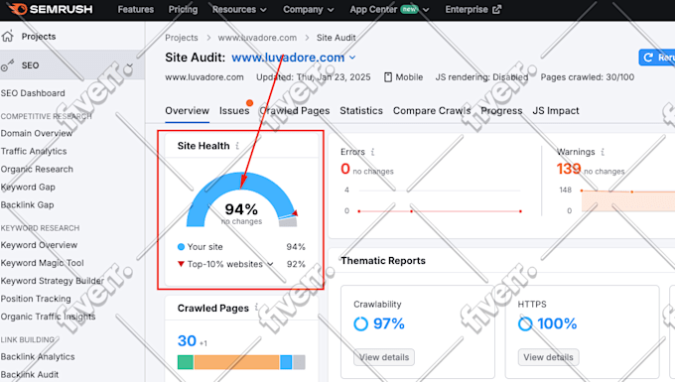The height and width of the screenshot is (382, 675).
Task: Expand the Company menu
Action: click(x=309, y=9)
